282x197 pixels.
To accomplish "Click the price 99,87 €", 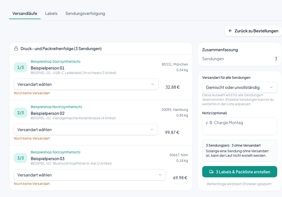I will point(172,132).
